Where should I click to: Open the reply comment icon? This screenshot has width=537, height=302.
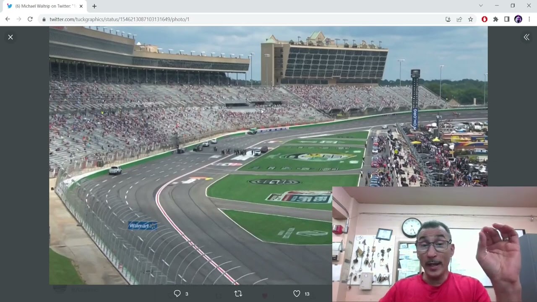coord(177,294)
